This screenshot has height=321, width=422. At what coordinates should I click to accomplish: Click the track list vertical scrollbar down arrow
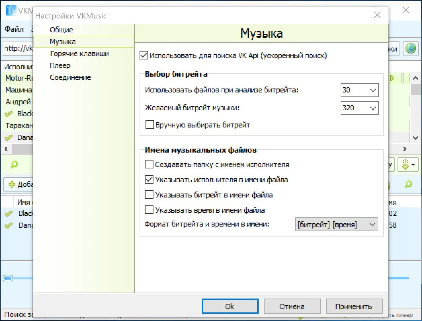pyautogui.click(x=416, y=138)
